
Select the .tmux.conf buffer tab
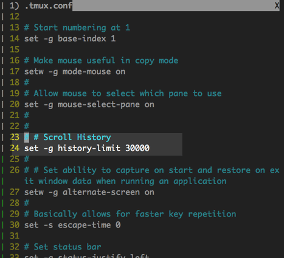[x=41, y=5]
